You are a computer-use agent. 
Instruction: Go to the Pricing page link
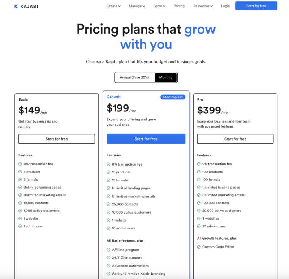tap(179, 6)
